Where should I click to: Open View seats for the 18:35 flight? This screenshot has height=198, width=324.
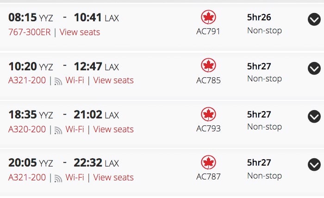point(113,129)
